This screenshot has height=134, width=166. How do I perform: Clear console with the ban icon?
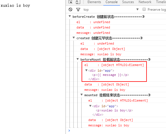[70, 10]
